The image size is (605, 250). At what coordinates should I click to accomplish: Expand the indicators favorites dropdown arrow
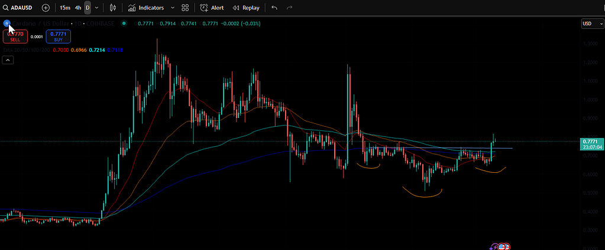(172, 8)
